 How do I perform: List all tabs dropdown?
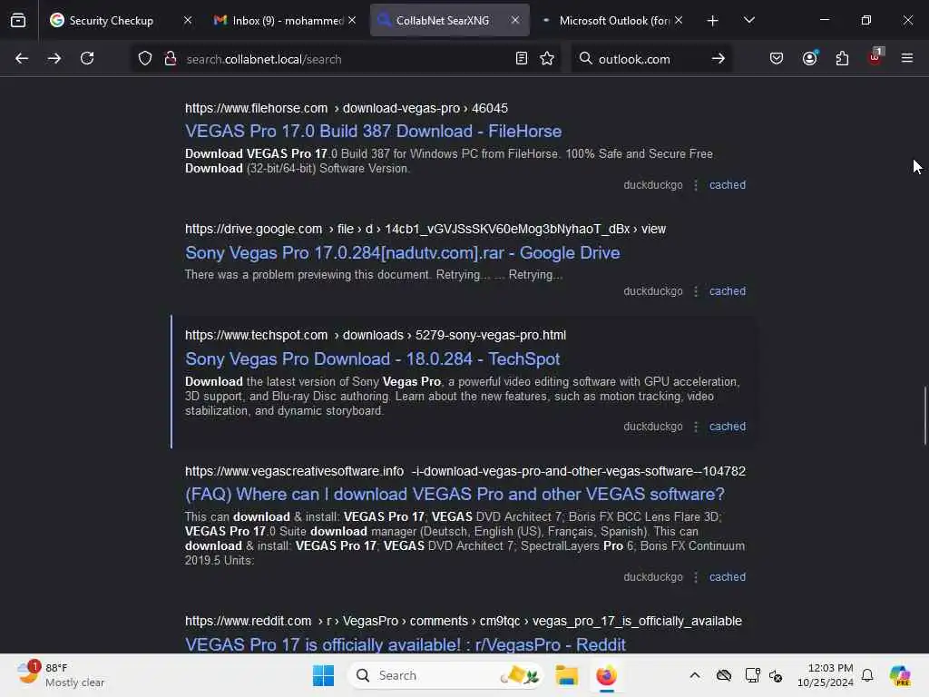(x=748, y=20)
